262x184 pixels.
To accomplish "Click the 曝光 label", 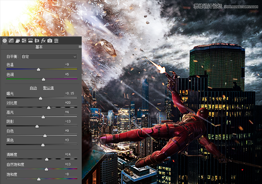I will pyautogui.click(x=10, y=93).
